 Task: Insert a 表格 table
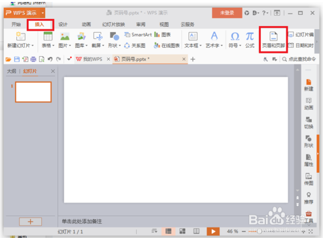(48, 39)
